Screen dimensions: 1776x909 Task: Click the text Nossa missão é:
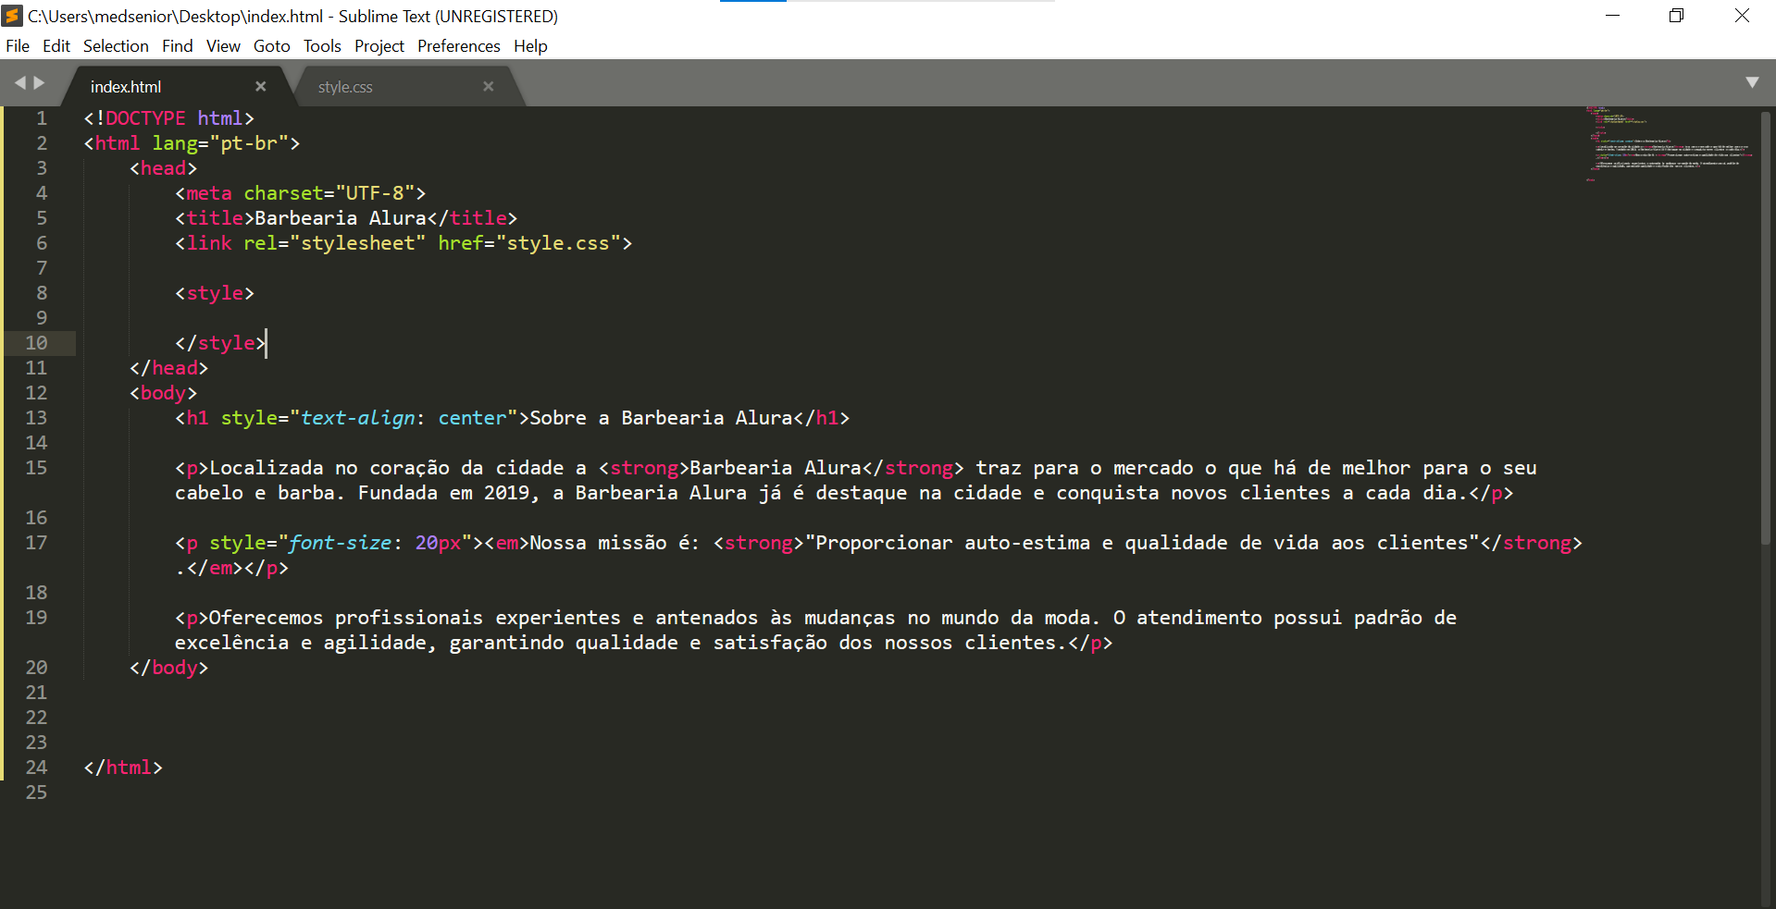615,543
